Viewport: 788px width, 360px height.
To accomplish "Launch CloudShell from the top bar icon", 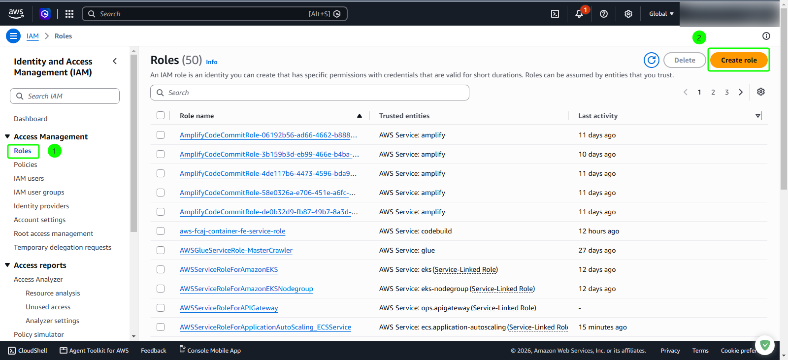I will click(x=555, y=14).
